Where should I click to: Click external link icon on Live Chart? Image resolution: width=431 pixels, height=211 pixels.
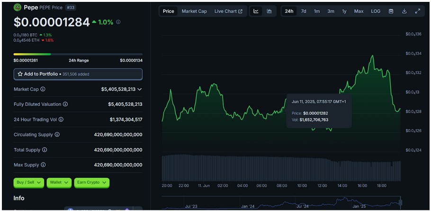(x=241, y=11)
